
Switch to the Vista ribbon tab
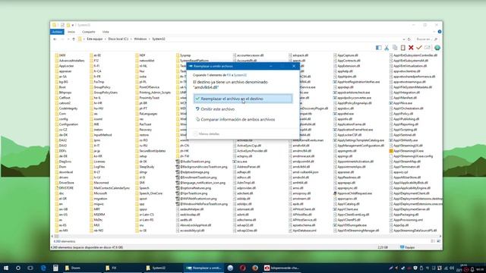point(106,32)
